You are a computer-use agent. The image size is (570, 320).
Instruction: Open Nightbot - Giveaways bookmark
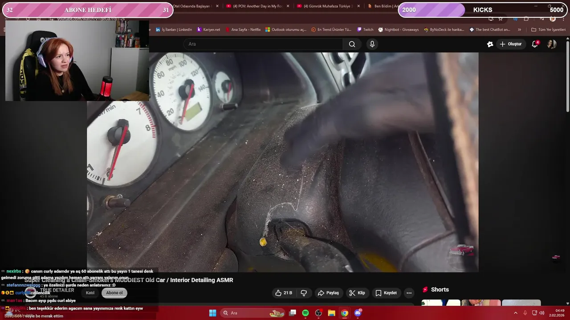click(x=399, y=30)
